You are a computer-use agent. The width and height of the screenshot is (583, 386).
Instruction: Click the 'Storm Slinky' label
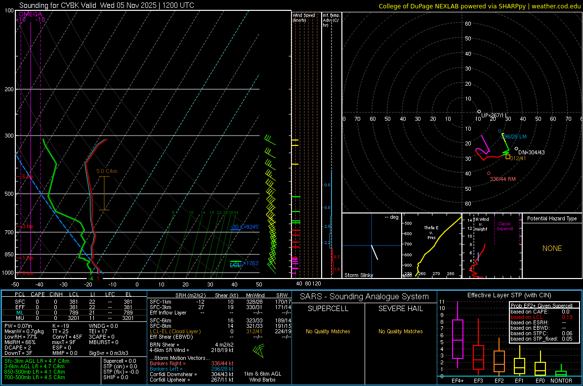tap(358, 275)
